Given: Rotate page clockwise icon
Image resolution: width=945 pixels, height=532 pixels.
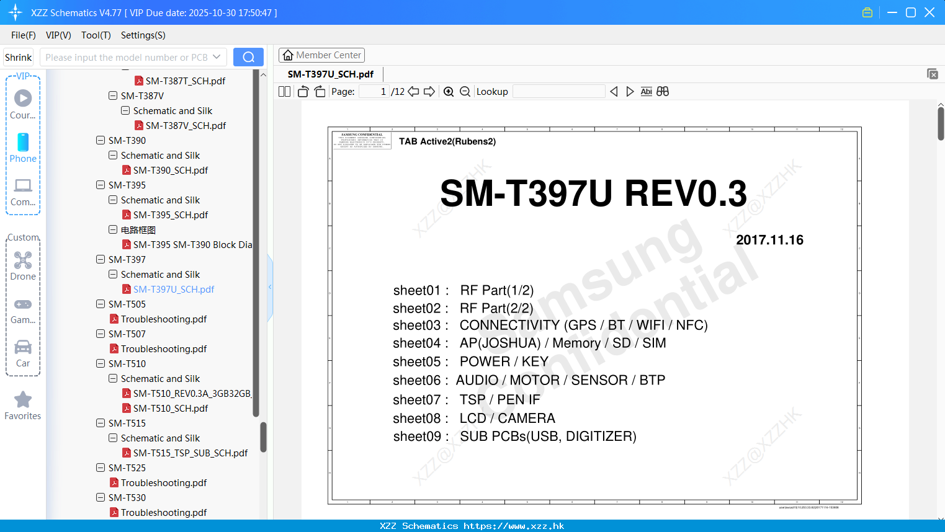Looking at the screenshot, I should 320,91.
